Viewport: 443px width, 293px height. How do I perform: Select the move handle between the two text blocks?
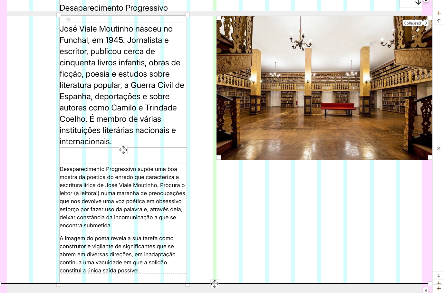[123, 150]
